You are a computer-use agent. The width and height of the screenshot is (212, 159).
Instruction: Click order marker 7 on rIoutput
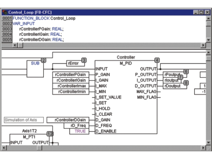(180, 77)
